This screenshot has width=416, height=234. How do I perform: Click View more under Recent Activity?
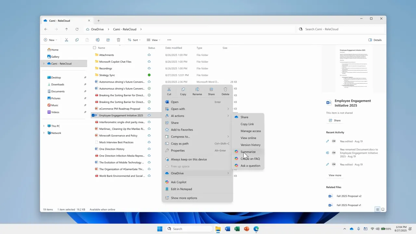click(335, 175)
